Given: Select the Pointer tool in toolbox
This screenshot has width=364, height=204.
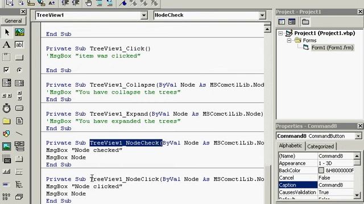Looking at the screenshot, I should [7, 32].
